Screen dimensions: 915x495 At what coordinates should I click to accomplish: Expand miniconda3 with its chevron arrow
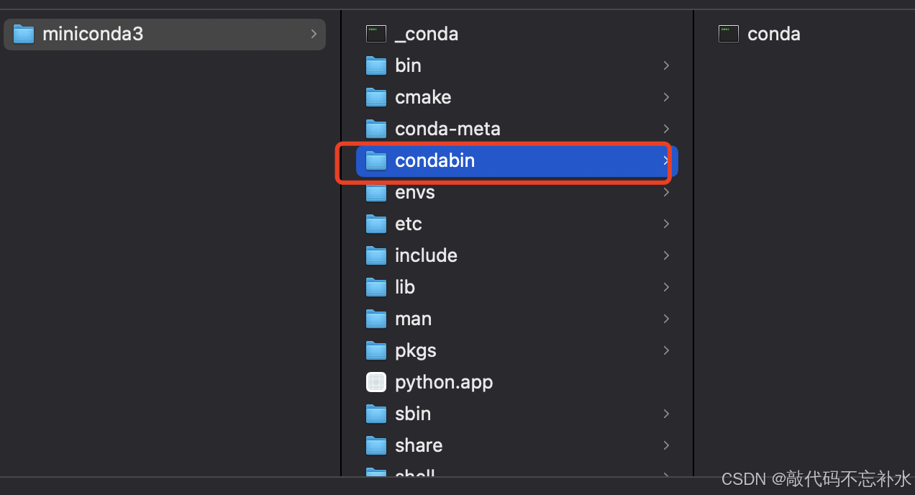click(314, 34)
